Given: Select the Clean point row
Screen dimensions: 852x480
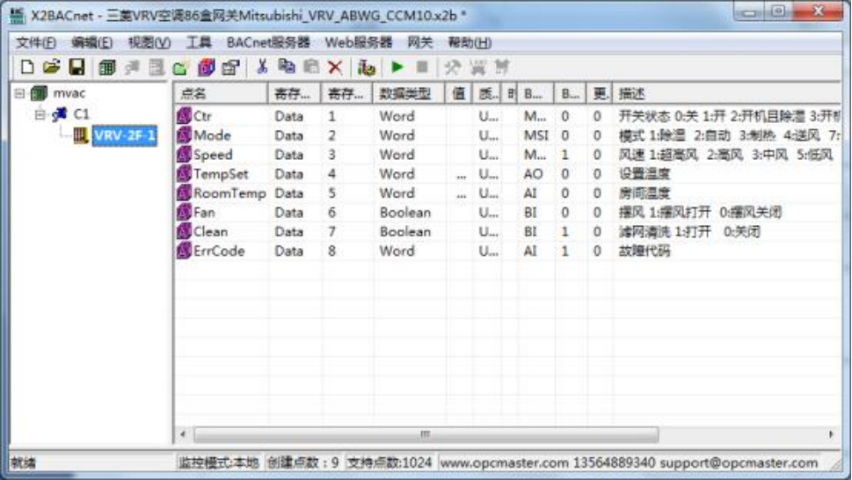Looking at the screenshot, I should [507, 232].
